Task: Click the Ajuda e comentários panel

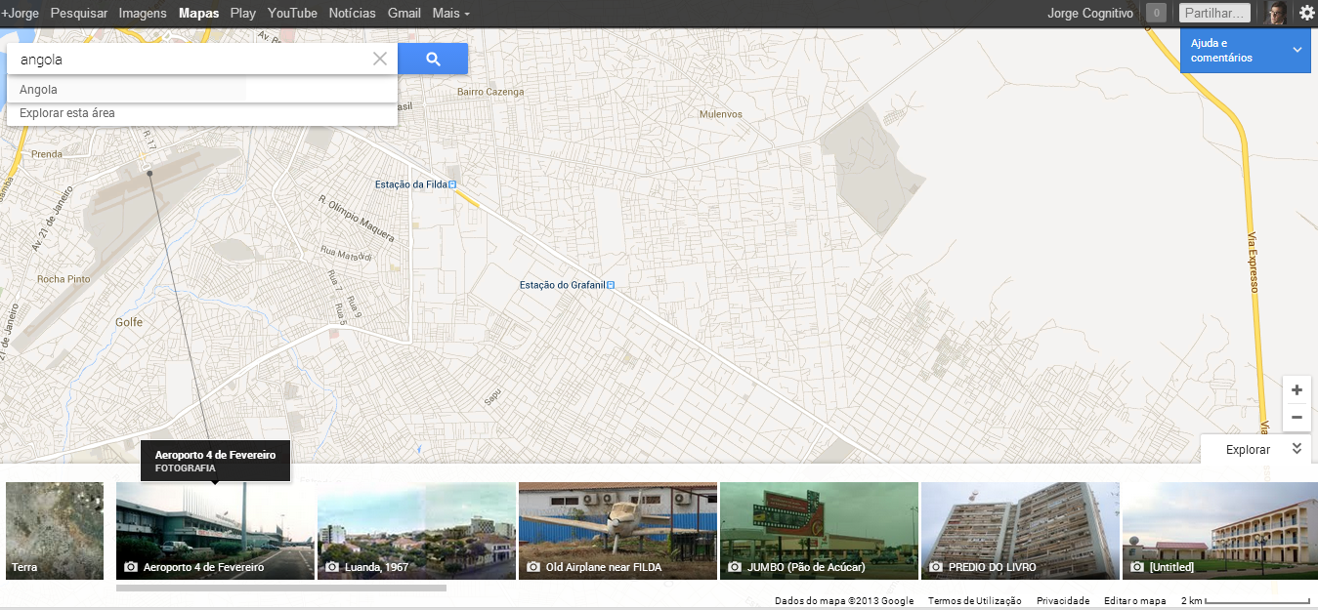Action: click(x=1245, y=51)
